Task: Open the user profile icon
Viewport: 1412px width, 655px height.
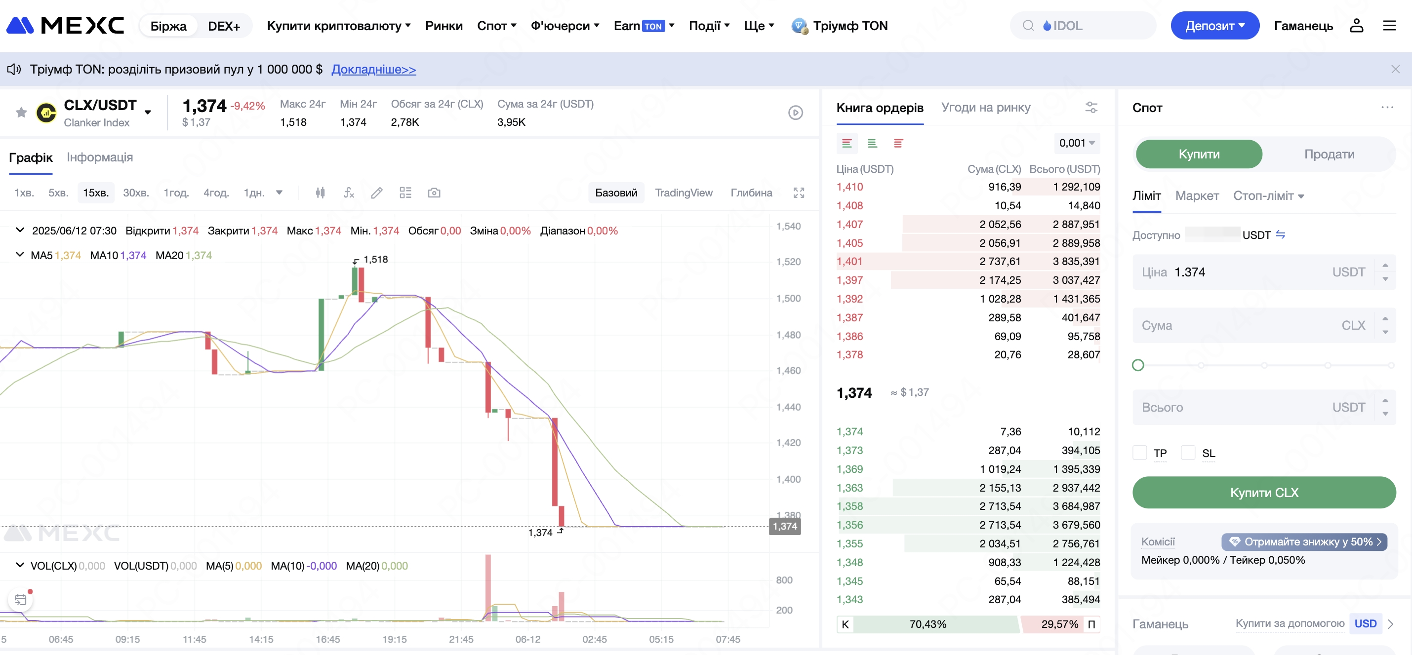Action: click(1356, 26)
